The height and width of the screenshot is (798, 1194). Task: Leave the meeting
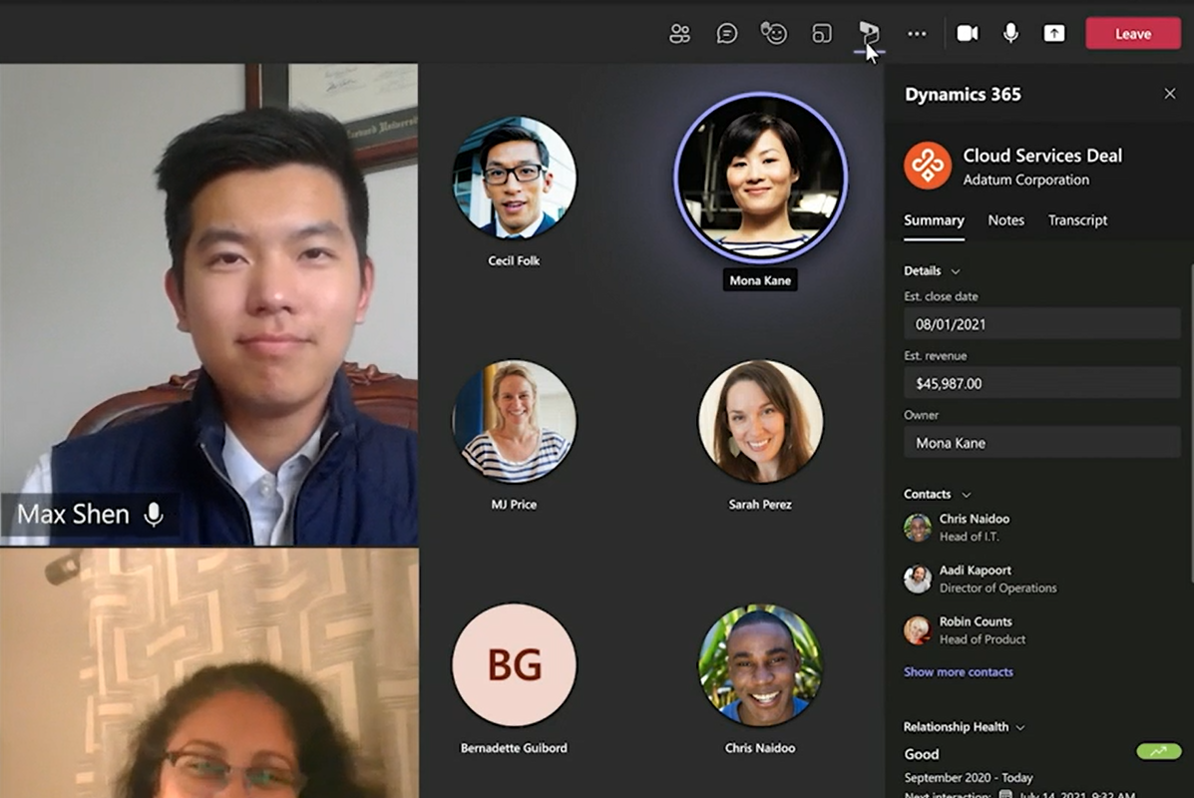pos(1133,34)
